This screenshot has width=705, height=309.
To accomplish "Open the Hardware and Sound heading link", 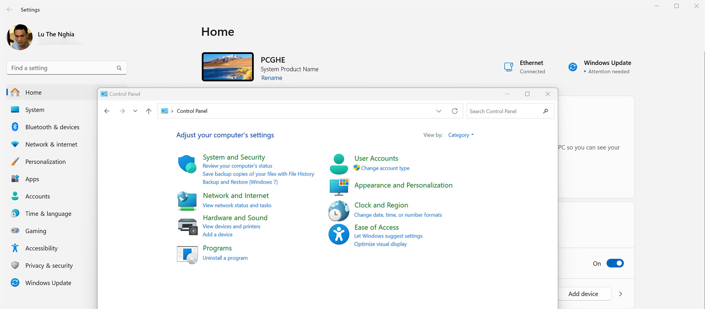I will point(235,218).
